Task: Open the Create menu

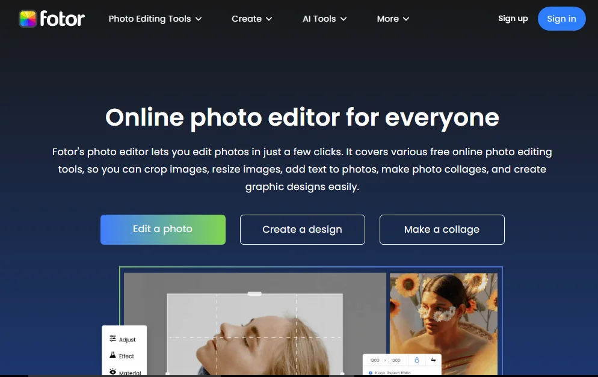Action: (x=251, y=19)
